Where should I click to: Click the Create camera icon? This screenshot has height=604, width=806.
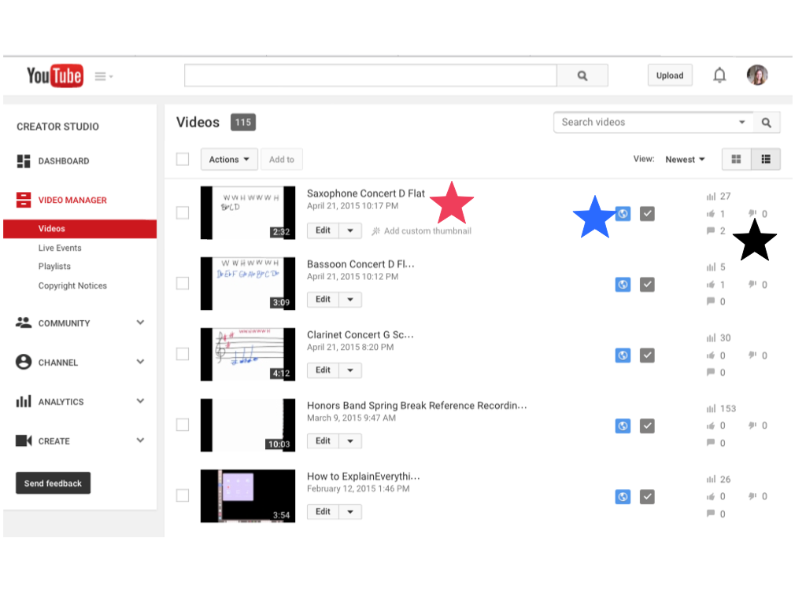(23, 440)
